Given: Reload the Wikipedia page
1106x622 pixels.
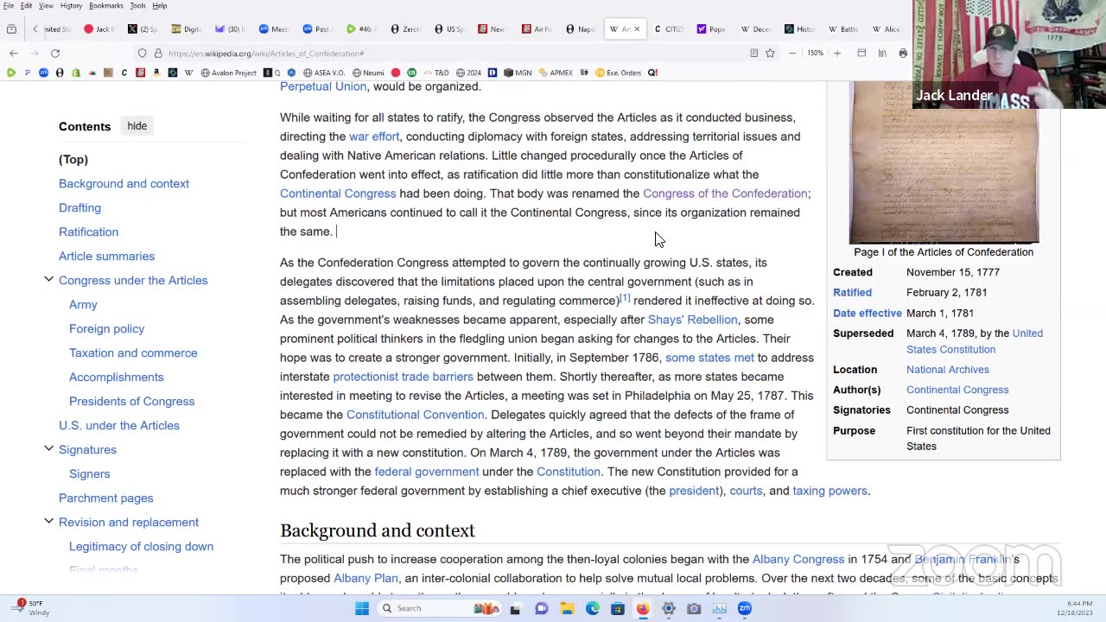Looking at the screenshot, I should (54, 54).
